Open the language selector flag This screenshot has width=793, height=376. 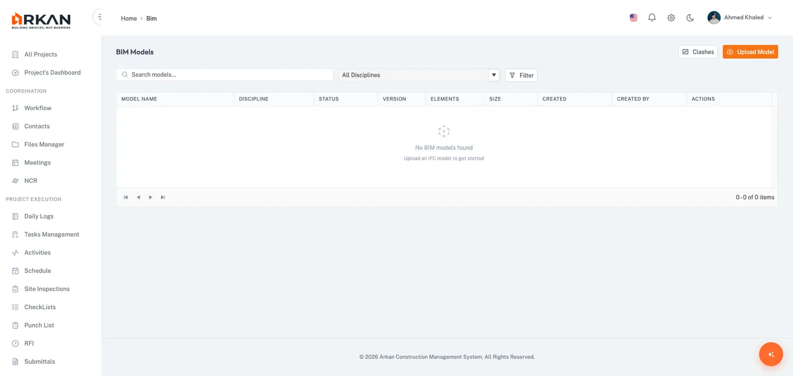633,17
